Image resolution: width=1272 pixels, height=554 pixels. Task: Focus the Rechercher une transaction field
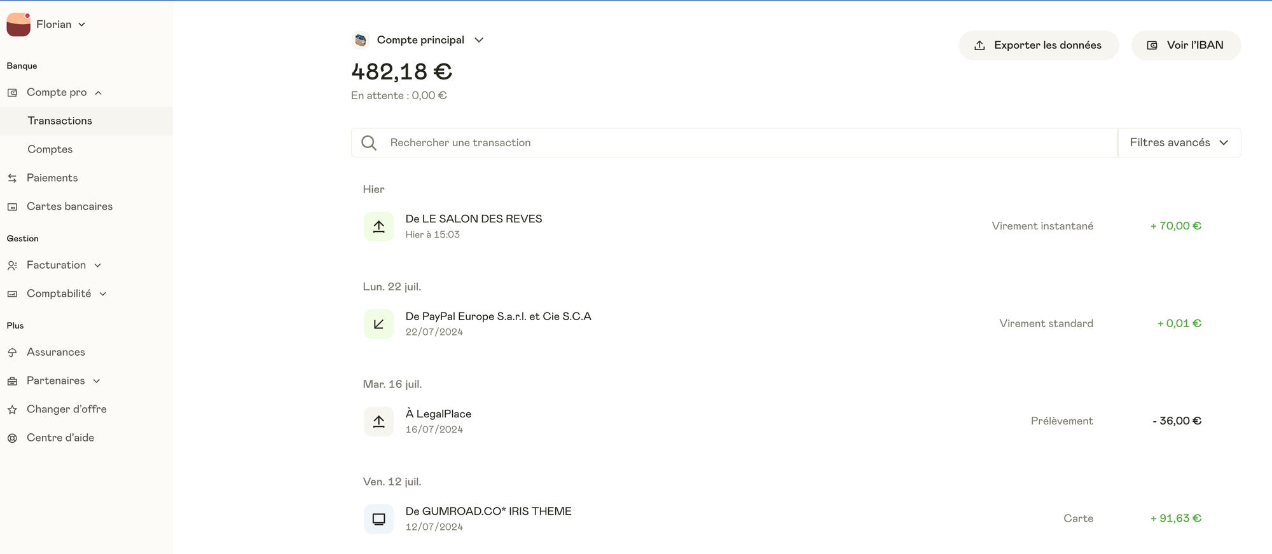coord(735,143)
